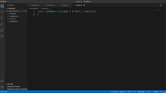Click the Prettier status item
This screenshot has width=166, height=93.
pos(155,92)
